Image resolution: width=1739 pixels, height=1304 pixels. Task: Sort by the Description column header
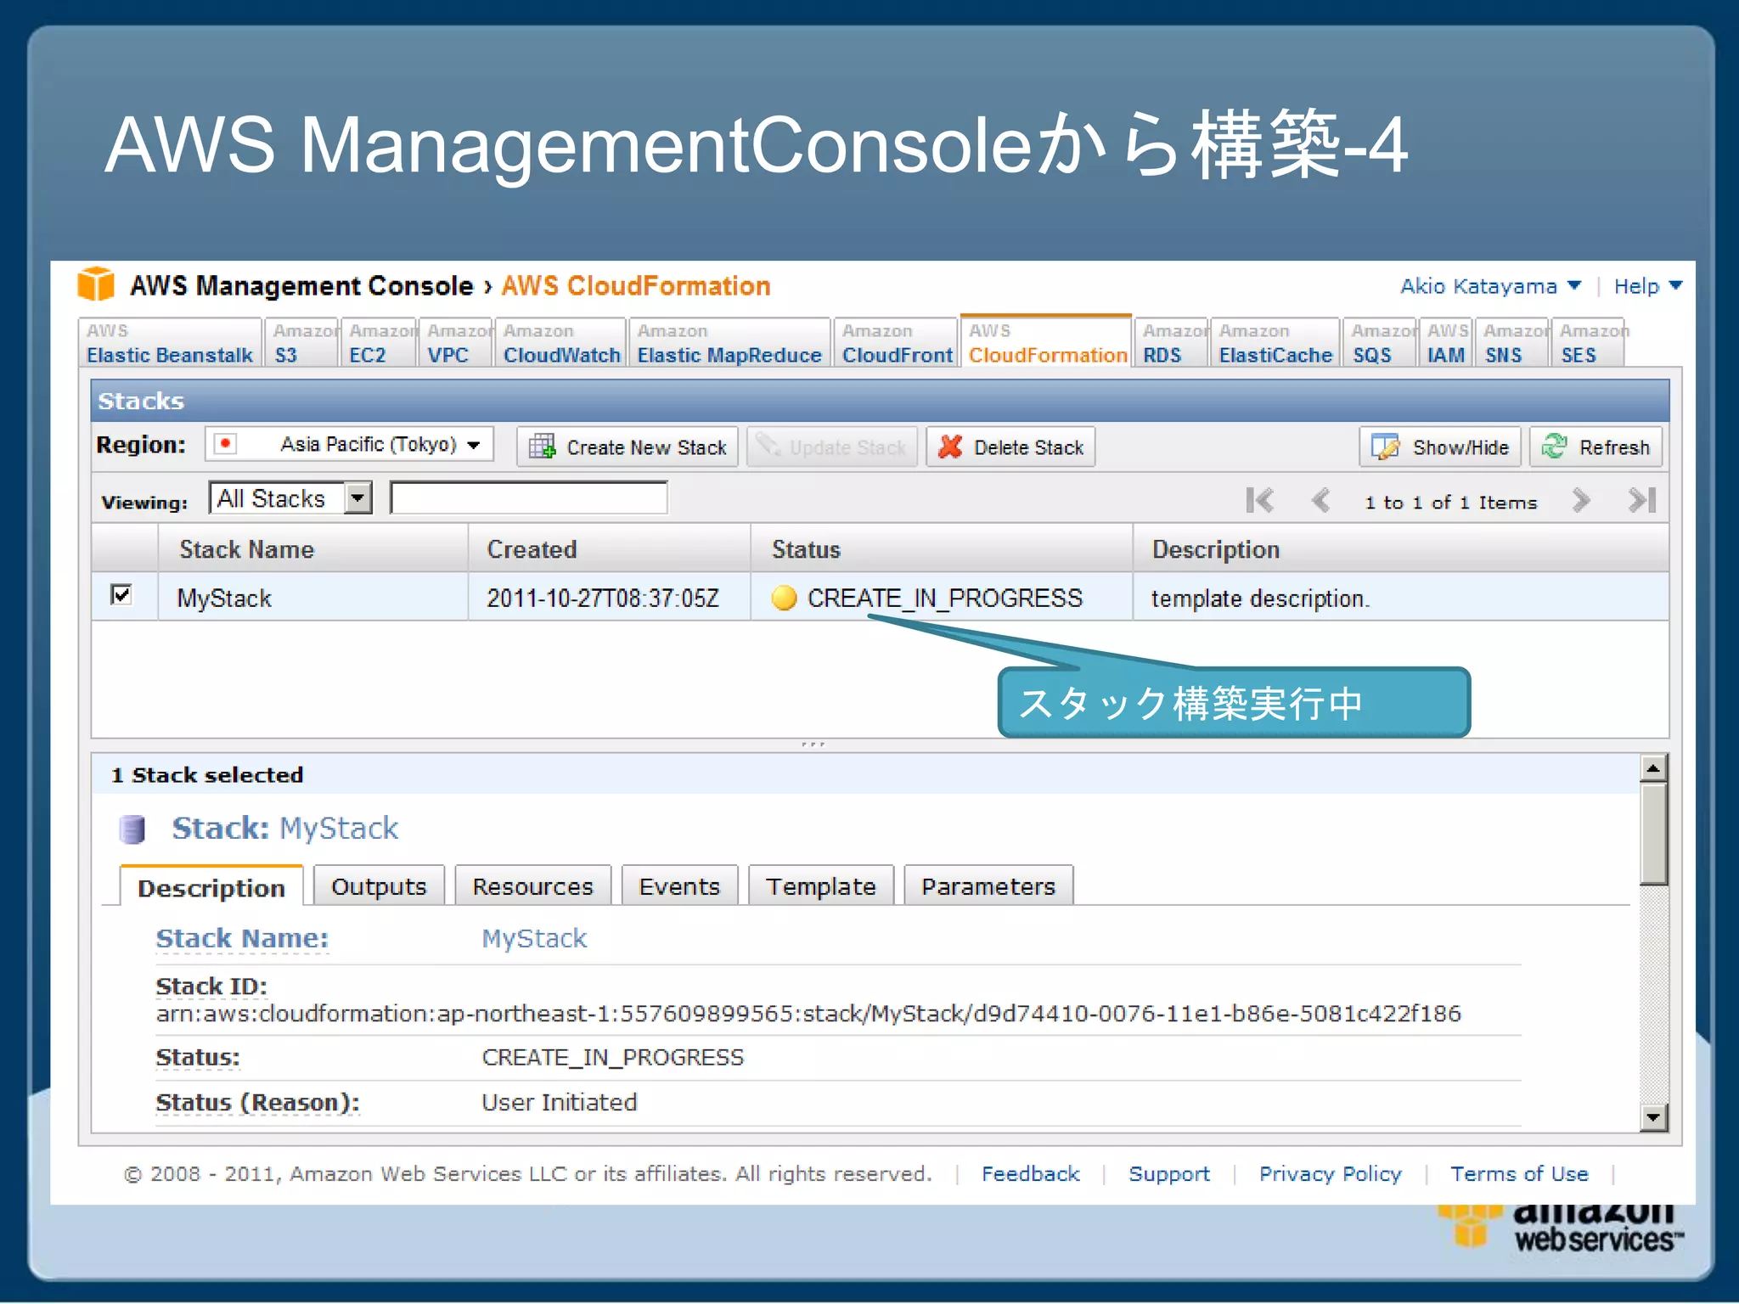[x=1401, y=549]
